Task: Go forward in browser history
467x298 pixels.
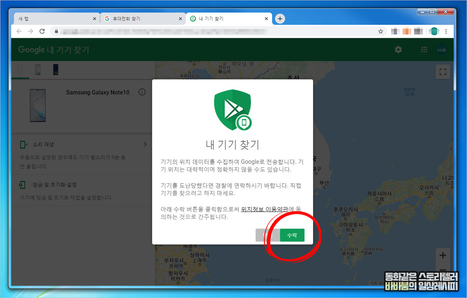Action: pos(31,31)
